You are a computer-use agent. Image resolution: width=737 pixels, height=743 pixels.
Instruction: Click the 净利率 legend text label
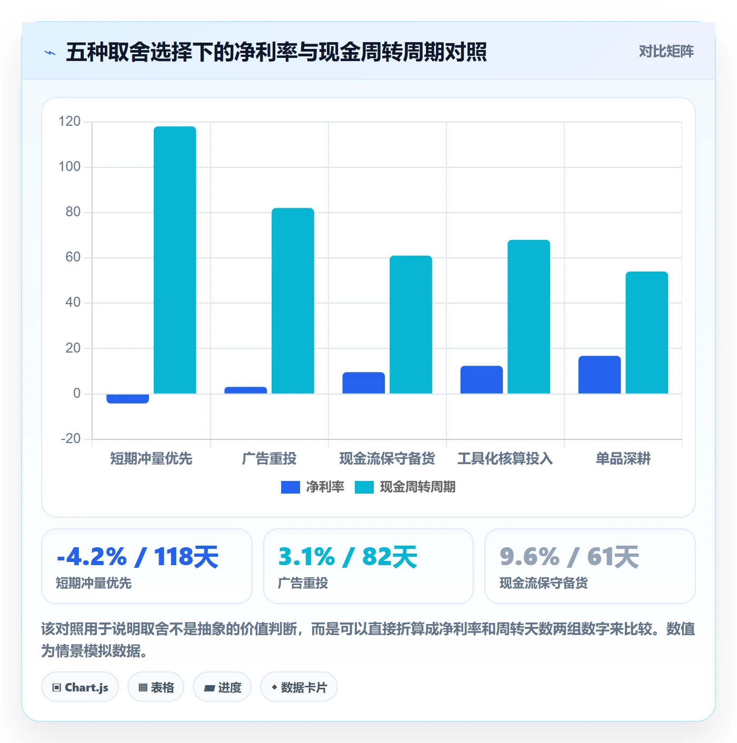[x=325, y=487]
